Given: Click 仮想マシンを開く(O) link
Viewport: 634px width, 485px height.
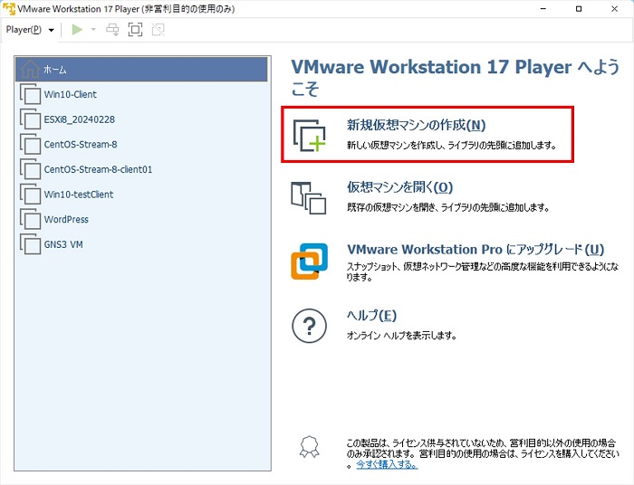Looking at the screenshot, I should click(399, 187).
